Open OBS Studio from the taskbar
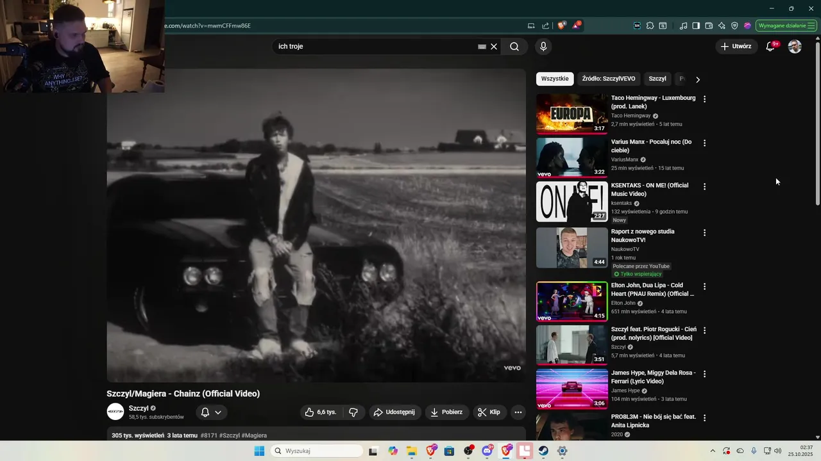Viewport: 821px width, 461px height. coord(469,451)
